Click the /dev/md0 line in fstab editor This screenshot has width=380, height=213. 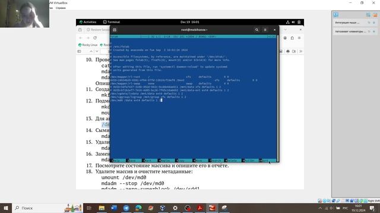coord(137,100)
